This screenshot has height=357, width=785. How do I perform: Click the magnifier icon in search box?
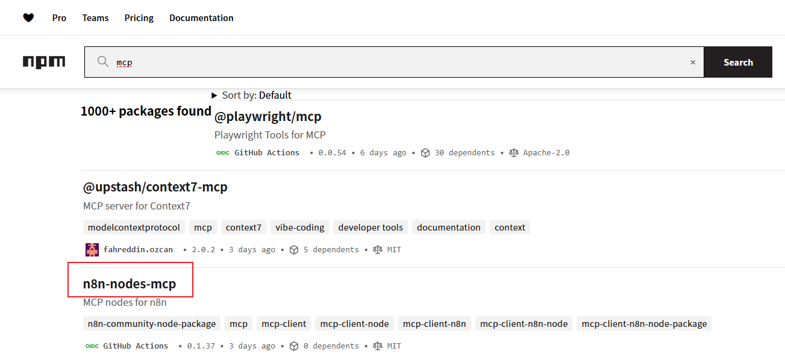pos(103,62)
